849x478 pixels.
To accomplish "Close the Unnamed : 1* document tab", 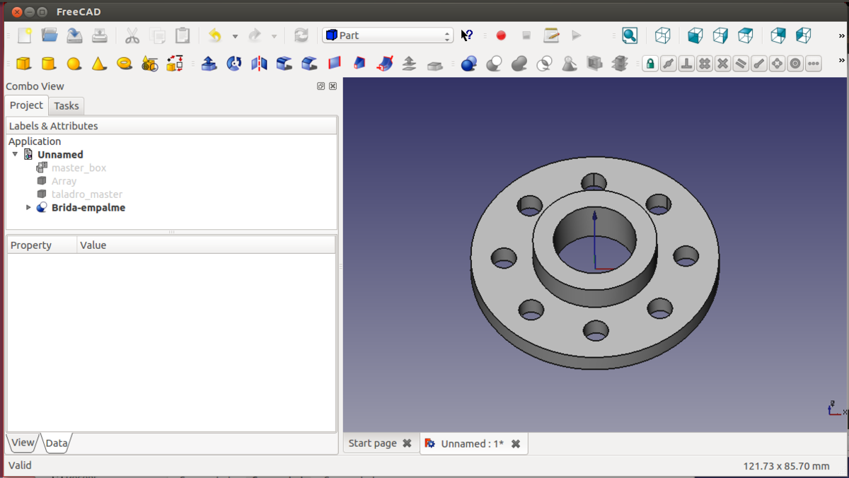I will coord(516,444).
